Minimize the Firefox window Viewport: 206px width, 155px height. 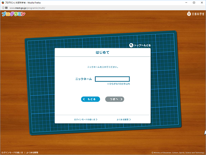(186, 3)
